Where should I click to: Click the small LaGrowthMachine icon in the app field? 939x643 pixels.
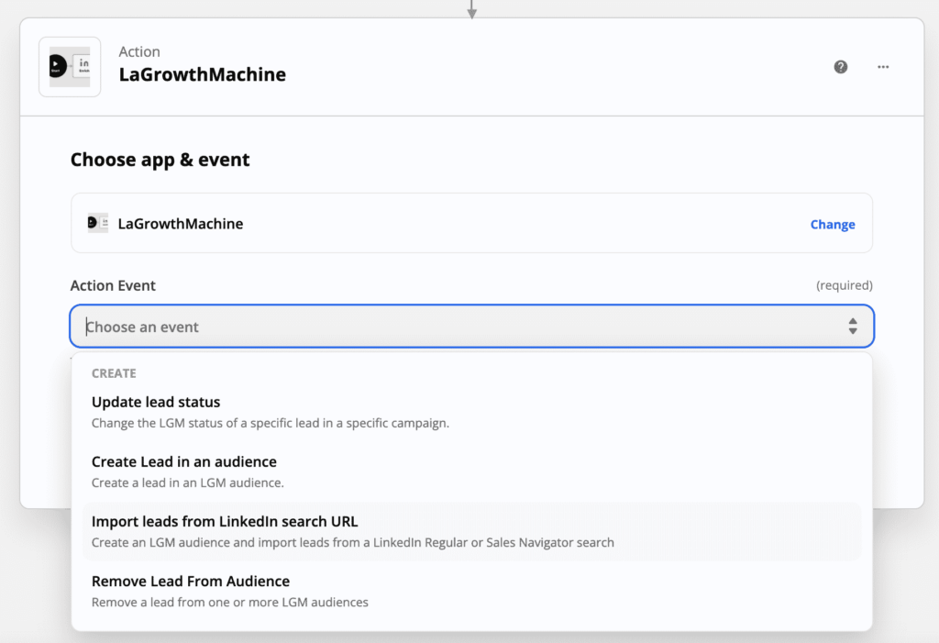click(x=98, y=223)
